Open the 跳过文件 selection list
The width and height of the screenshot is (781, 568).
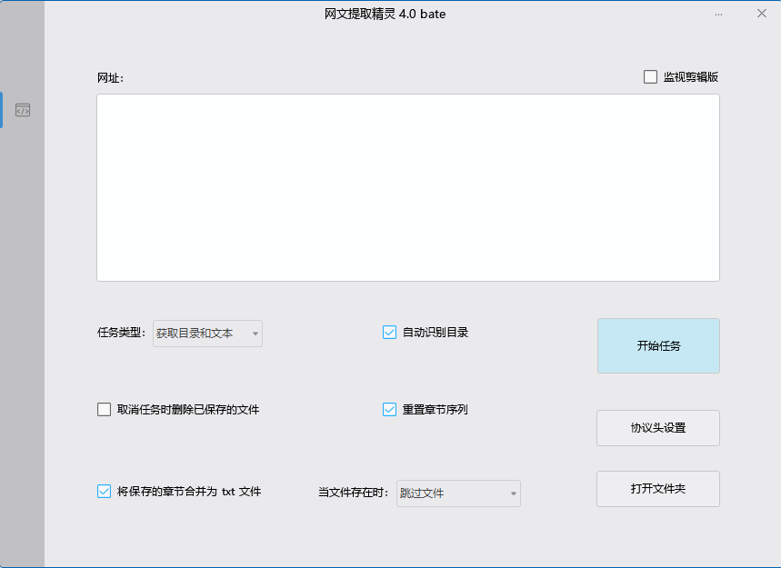pos(516,493)
